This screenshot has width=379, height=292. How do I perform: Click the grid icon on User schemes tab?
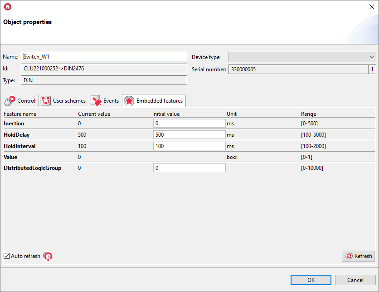(x=46, y=100)
